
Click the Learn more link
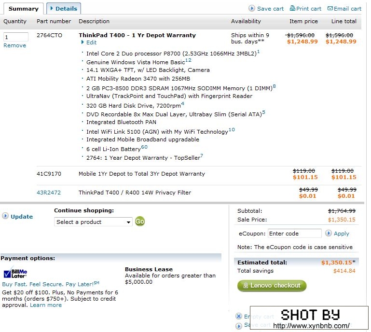pos(46,305)
